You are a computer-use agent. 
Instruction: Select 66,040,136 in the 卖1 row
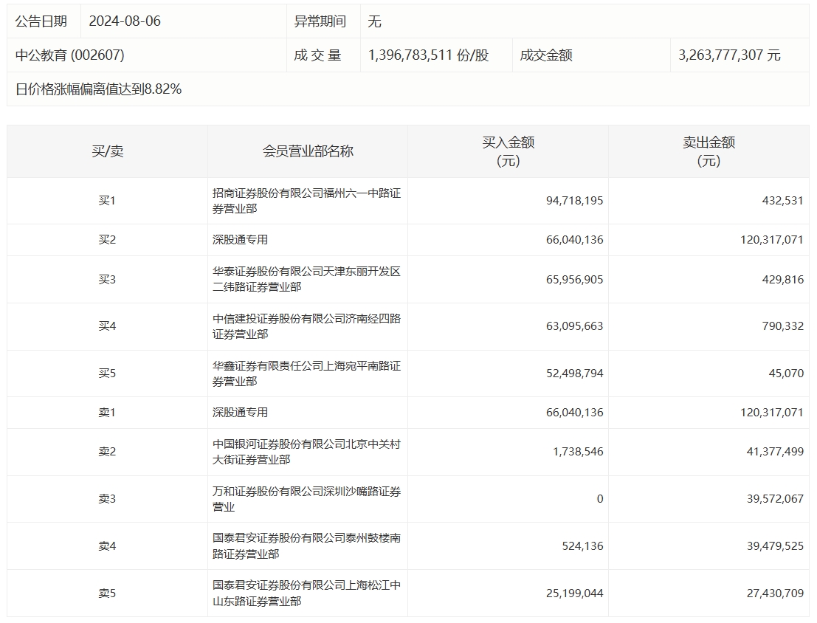pos(574,413)
